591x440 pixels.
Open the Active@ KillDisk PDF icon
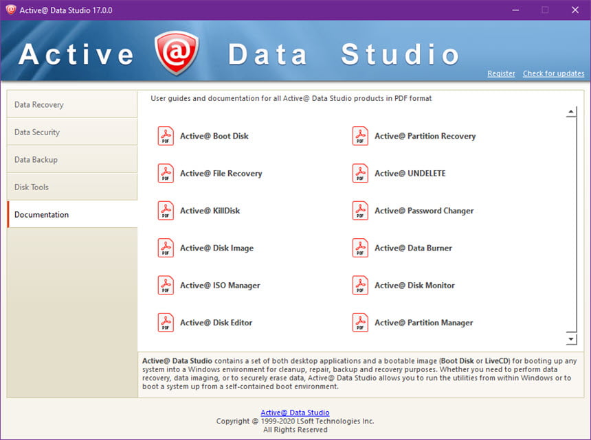pyautogui.click(x=166, y=211)
